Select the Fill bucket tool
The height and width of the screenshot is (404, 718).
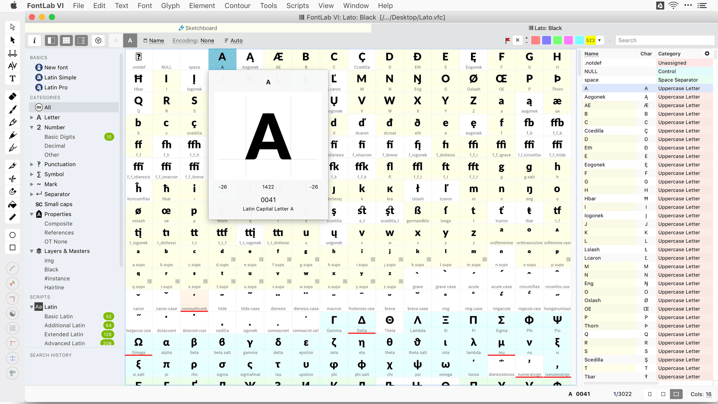(12, 205)
